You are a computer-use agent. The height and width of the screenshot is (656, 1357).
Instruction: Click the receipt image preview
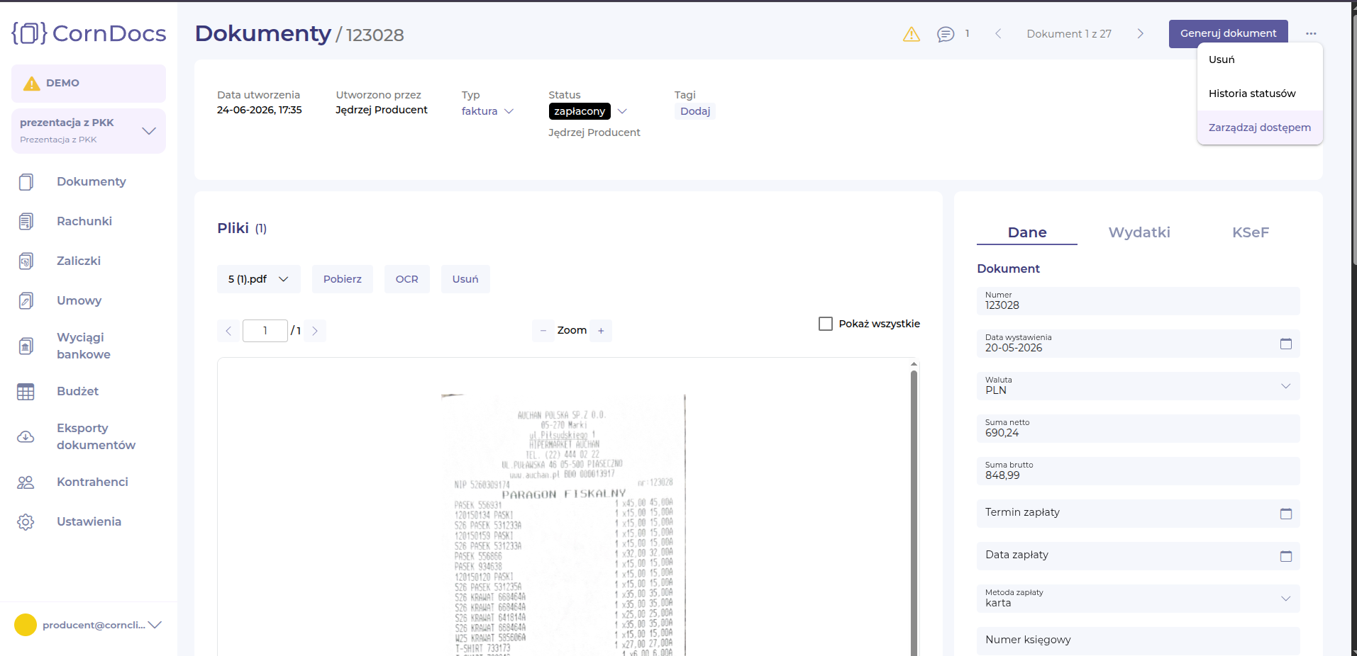pos(564,524)
